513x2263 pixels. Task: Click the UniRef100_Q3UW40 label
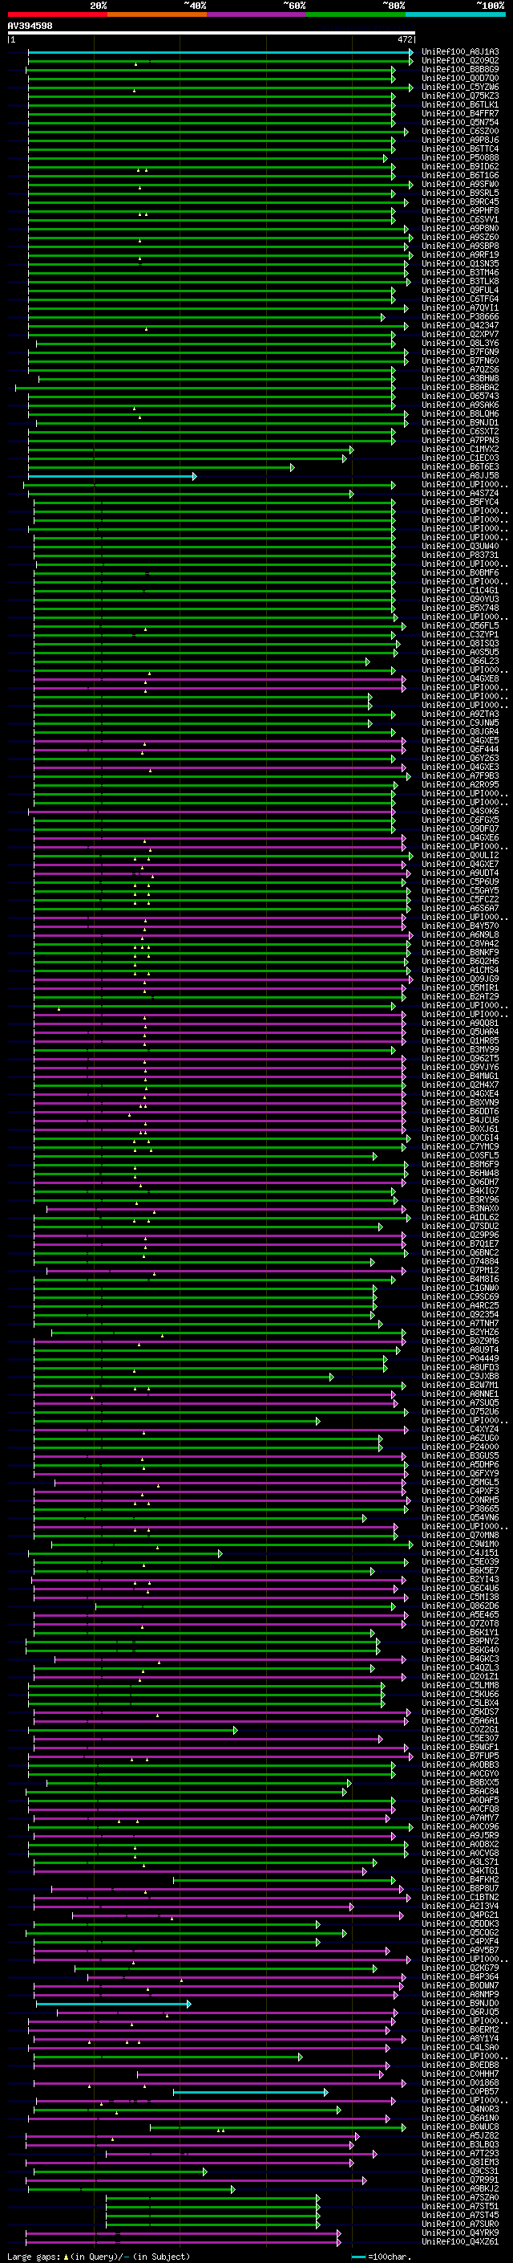pos(460,547)
